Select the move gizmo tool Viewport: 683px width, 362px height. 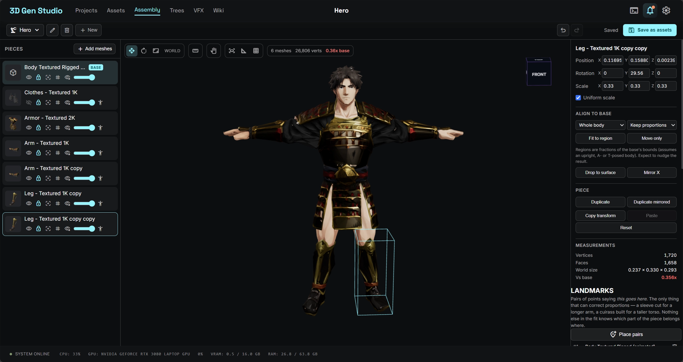click(132, 51)
